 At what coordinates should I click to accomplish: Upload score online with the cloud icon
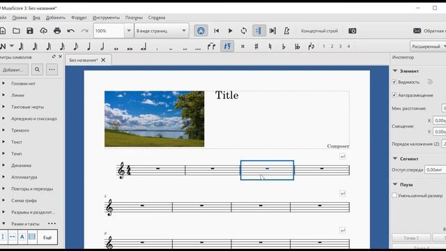pos(43,31)
